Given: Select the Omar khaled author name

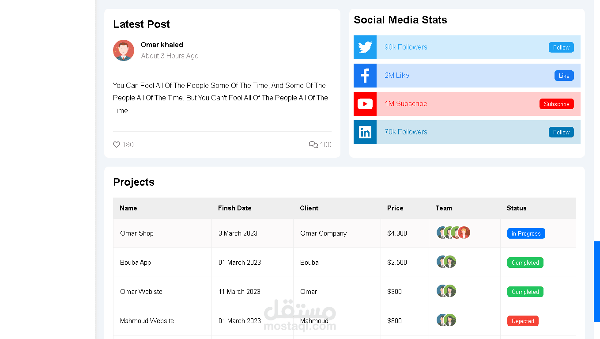Looking at the screenshot, I should (x=162, y=45).
